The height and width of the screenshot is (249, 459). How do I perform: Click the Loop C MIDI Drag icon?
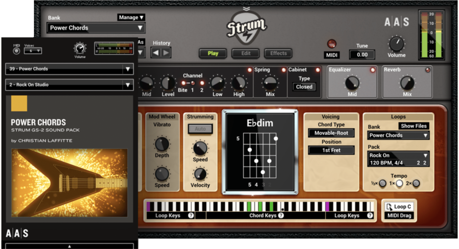389,207
